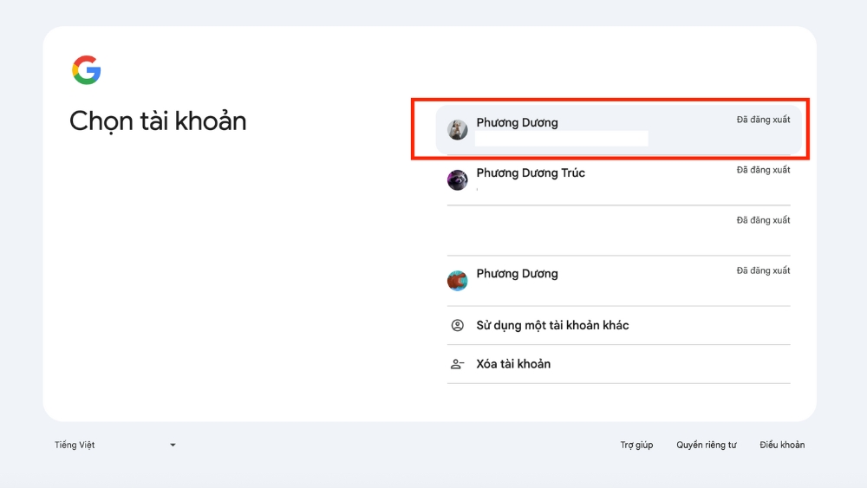This screenshot has width=867, height=488.
Task: Pick the bottom Phương Dương account name
Action: [x=517, y=274]
